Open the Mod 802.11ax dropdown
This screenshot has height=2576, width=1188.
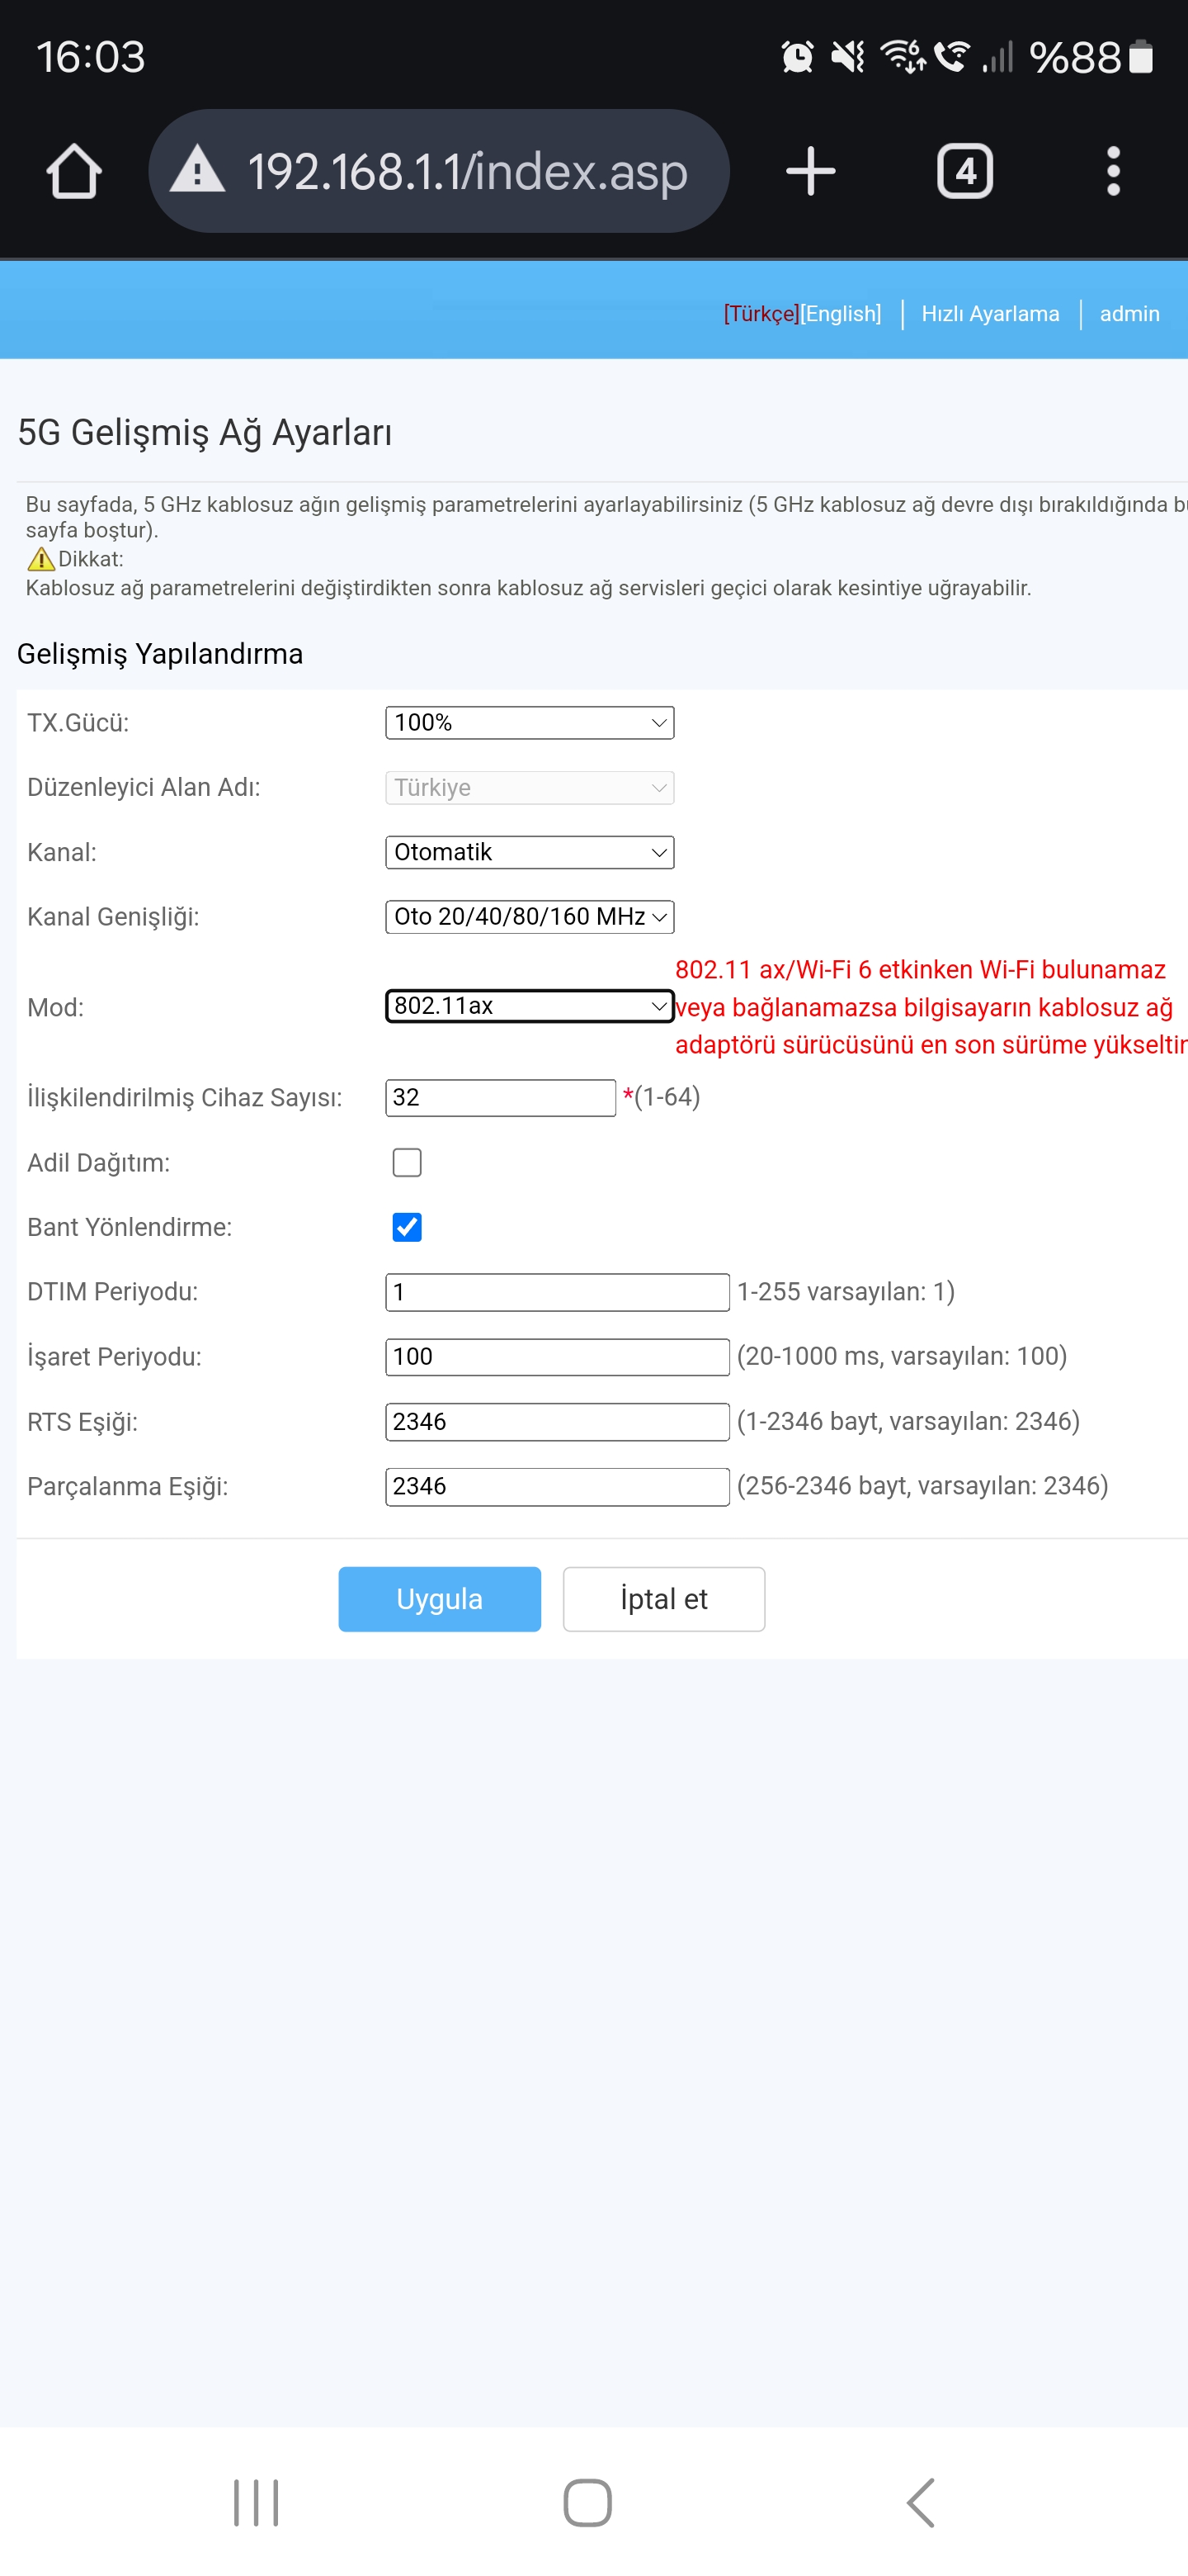tap(530, 1005)
